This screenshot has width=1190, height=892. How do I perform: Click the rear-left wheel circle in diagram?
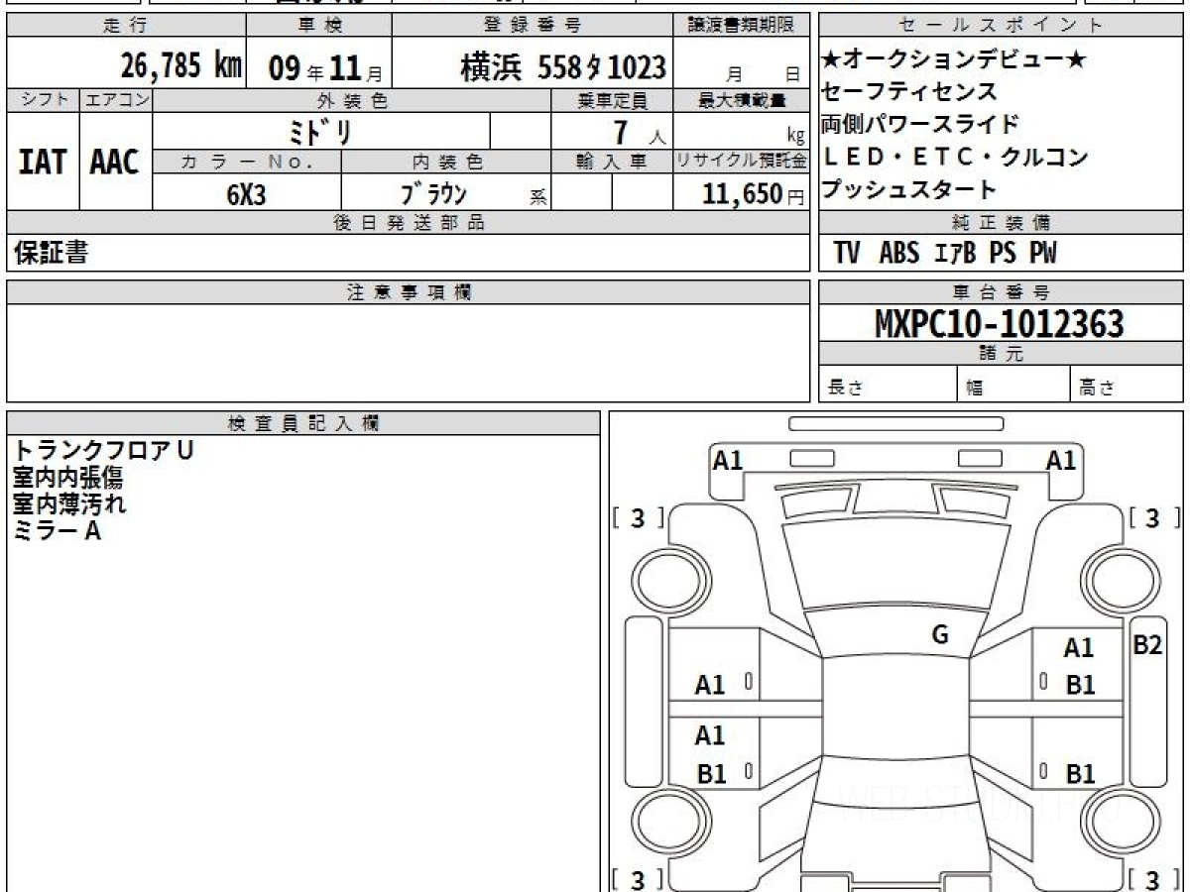click(662, 822)
